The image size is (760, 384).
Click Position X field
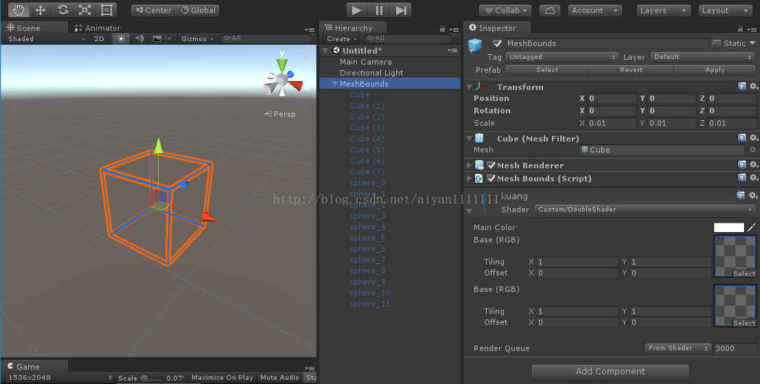pyautogui.click(x=612, y=98)
